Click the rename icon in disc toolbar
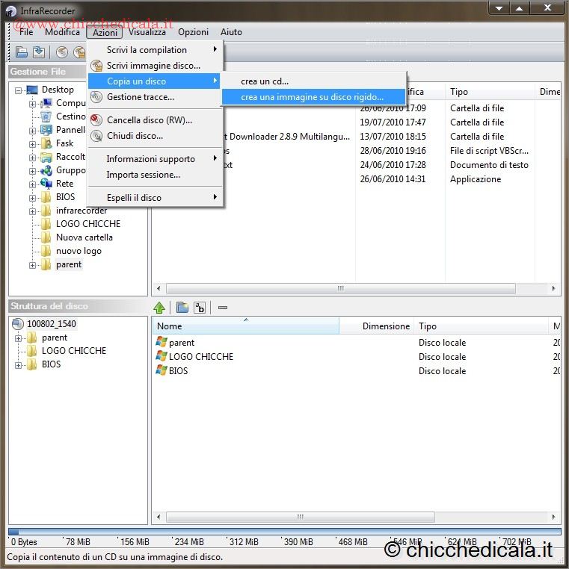569x569 pixels. coord(200,308)
